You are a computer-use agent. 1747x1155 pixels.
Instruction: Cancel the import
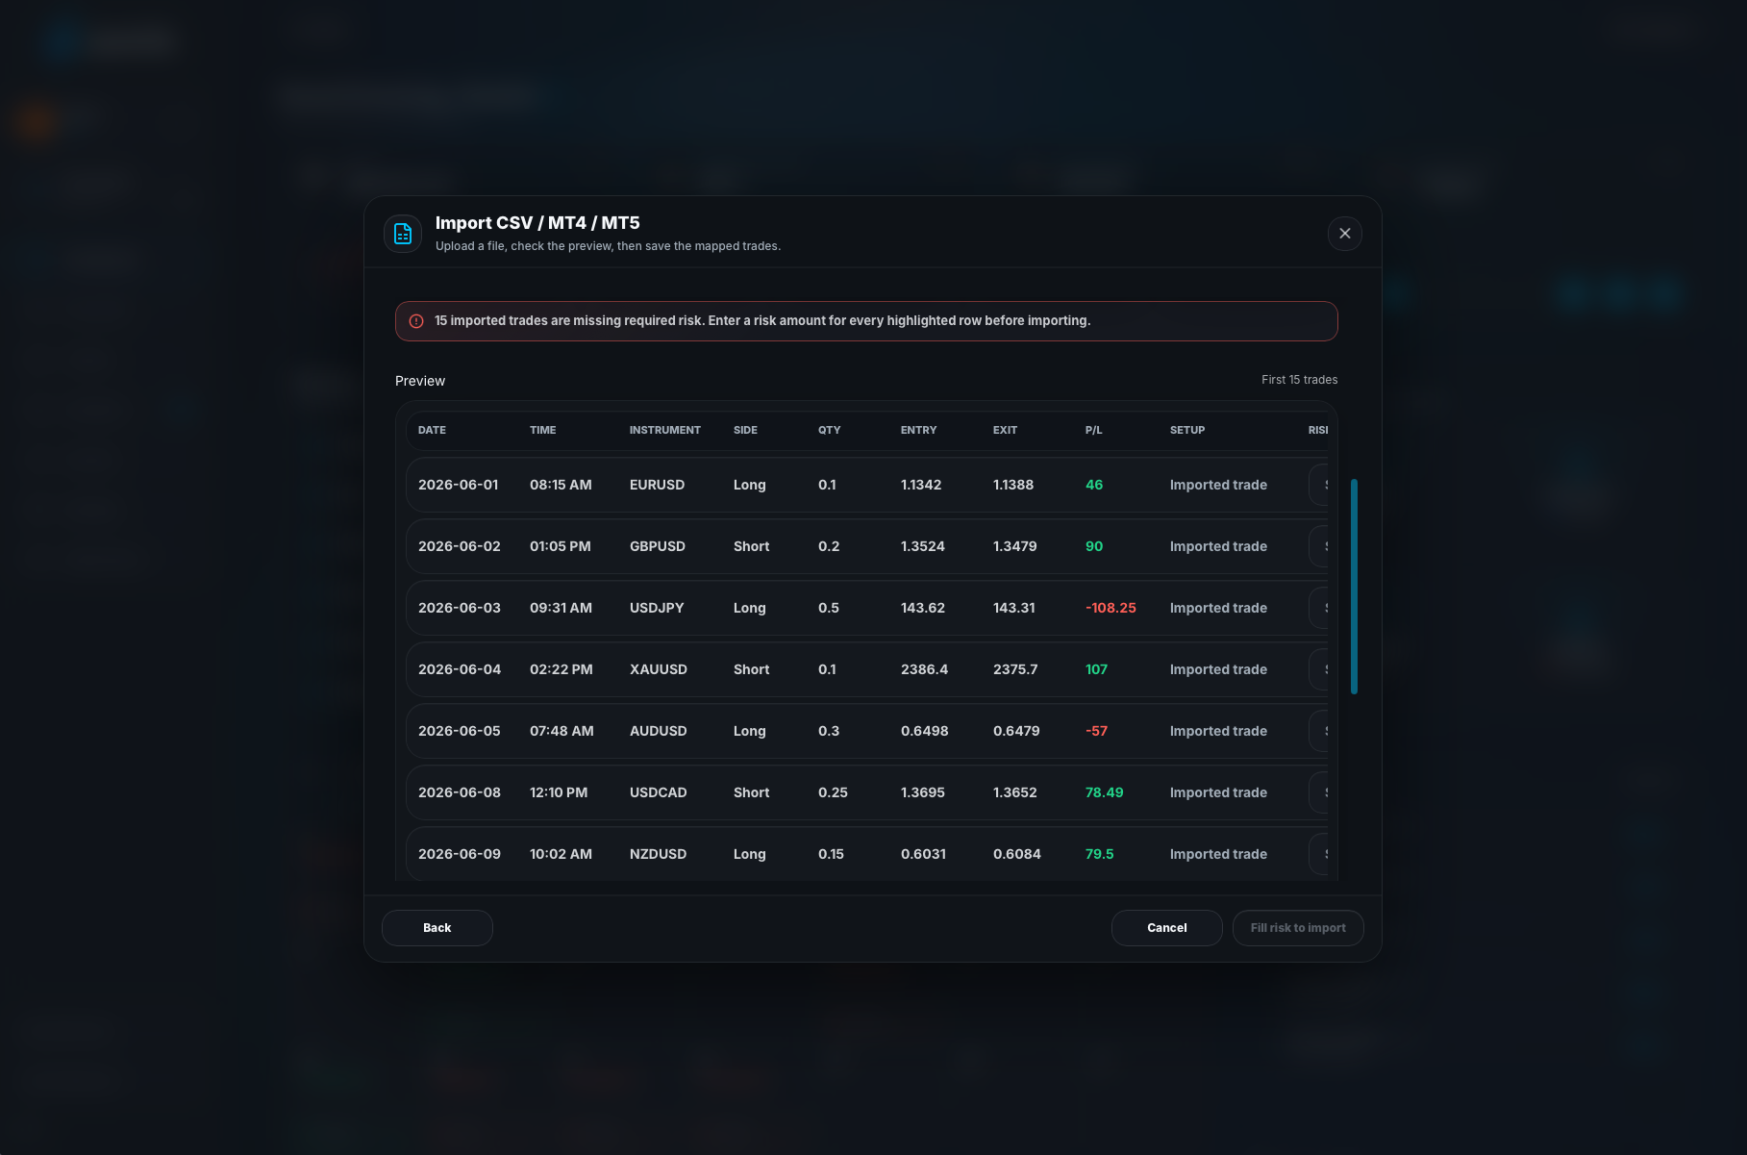click(1167, 928)
